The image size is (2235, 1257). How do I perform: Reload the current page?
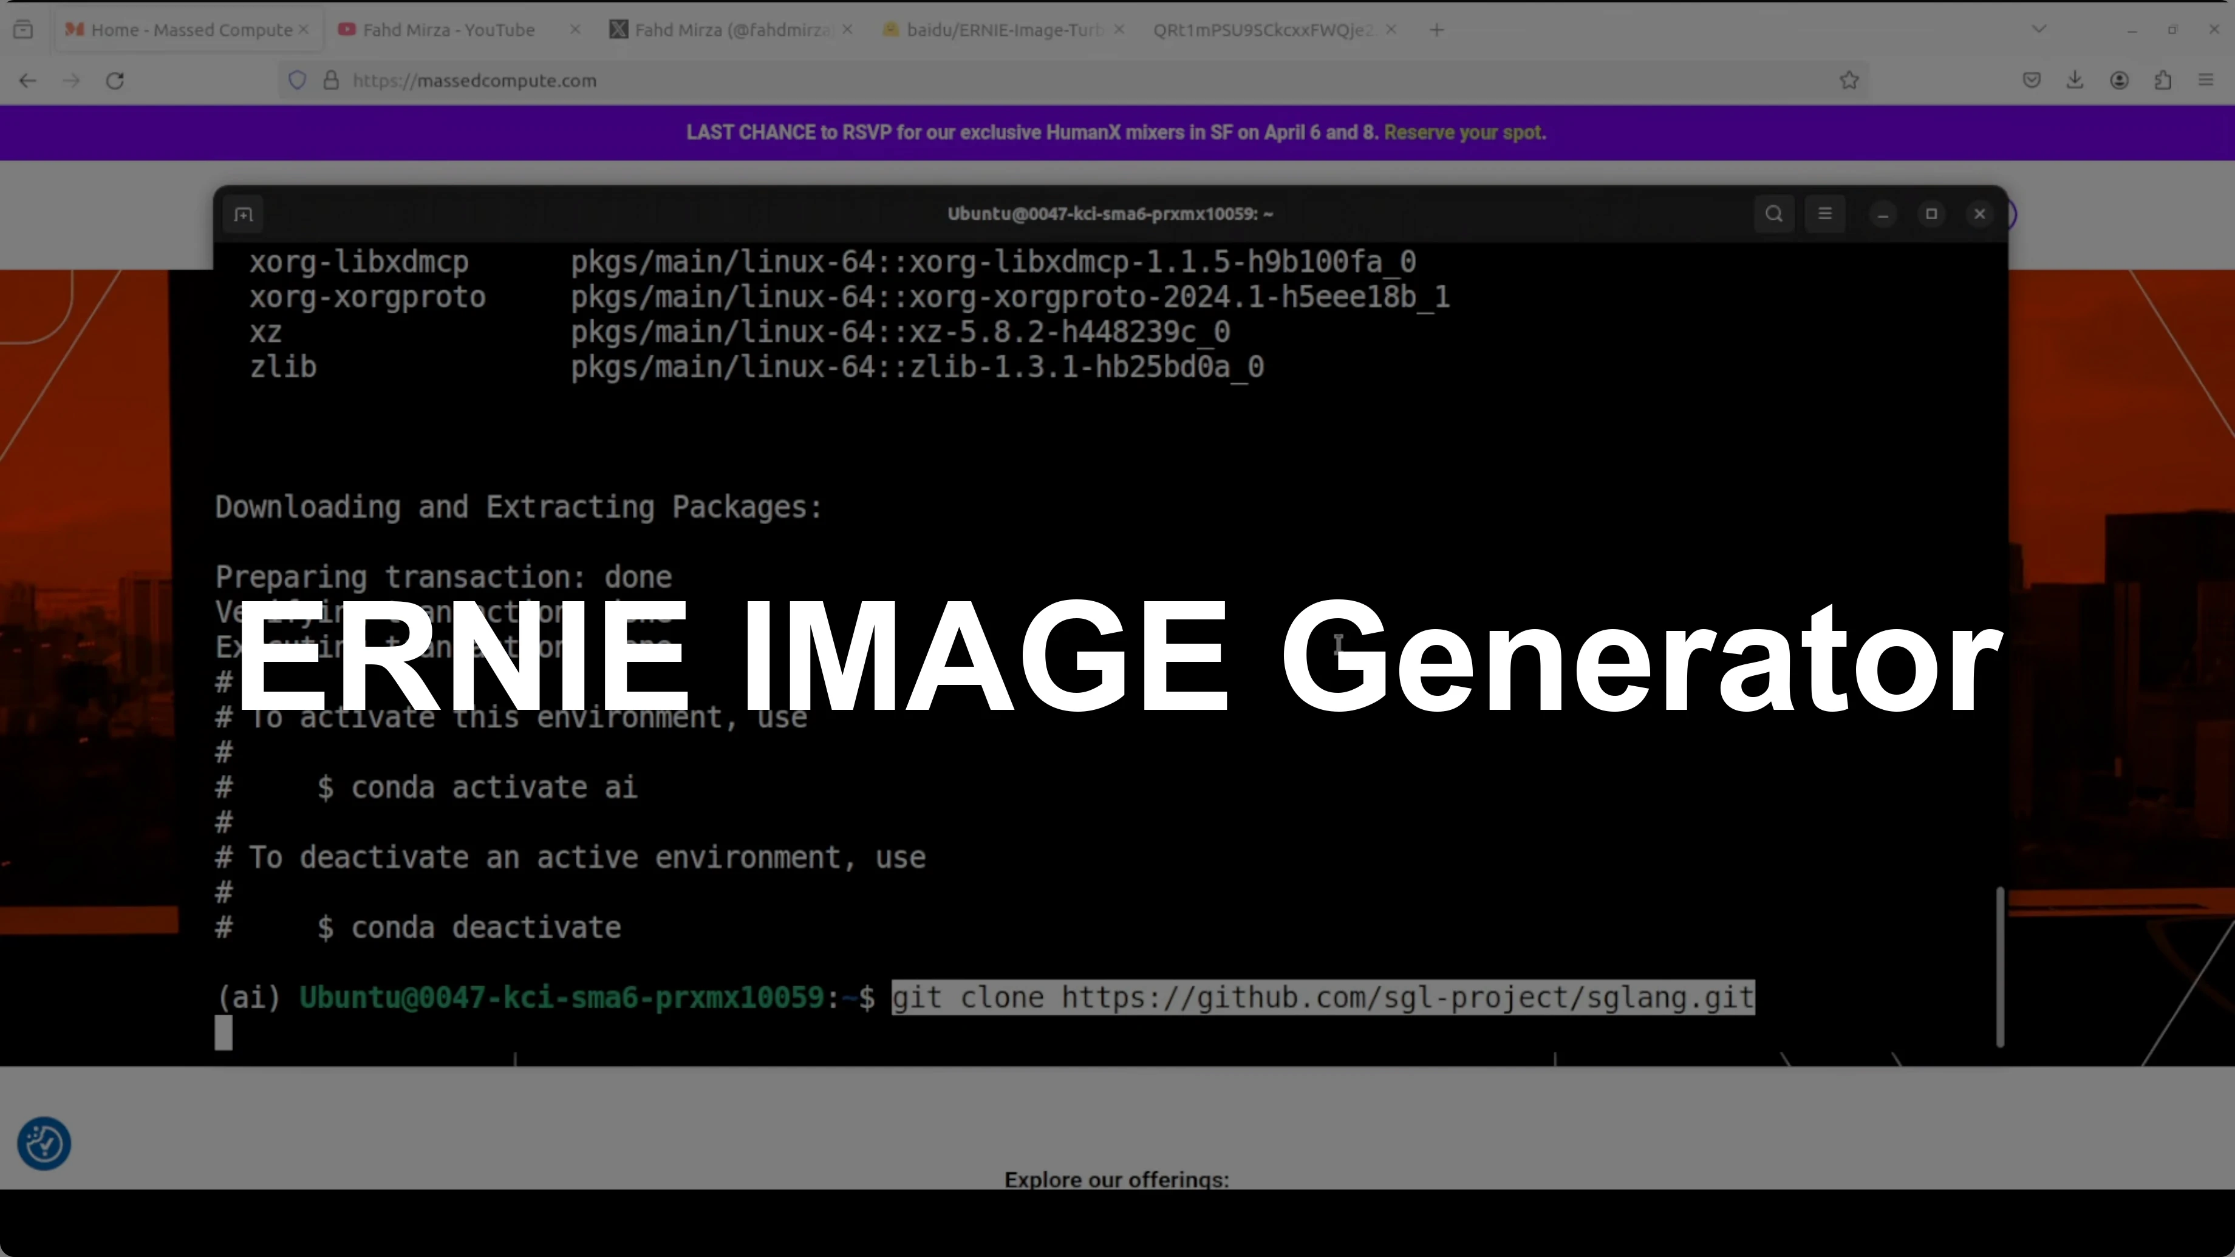[115, 81]
